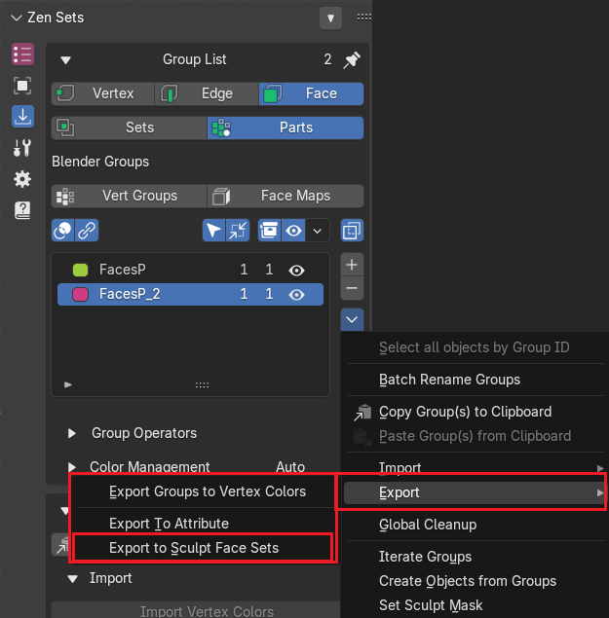Hide the FacesP_2 group
The width and height of the screenshot is (609, 618).
[296, 295]
